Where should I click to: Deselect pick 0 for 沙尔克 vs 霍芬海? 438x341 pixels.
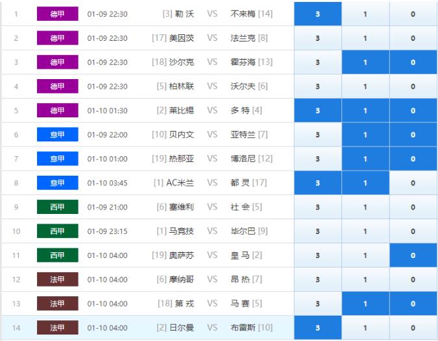coord(413,62)
